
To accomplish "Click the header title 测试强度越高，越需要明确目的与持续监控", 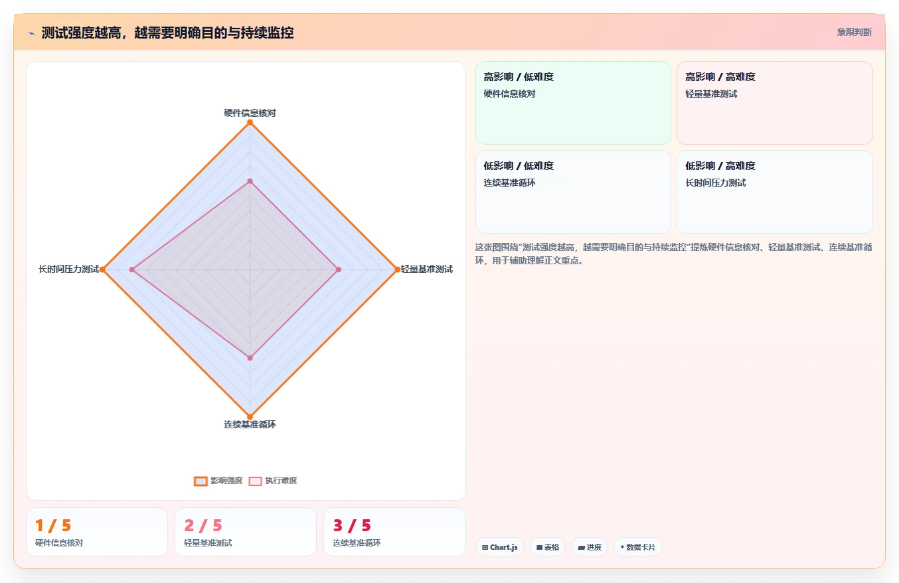I will [x=167, y=33].
